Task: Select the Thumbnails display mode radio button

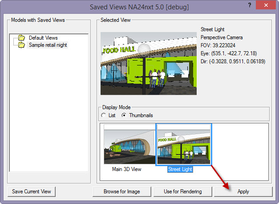Action: (x=124, y=115)
